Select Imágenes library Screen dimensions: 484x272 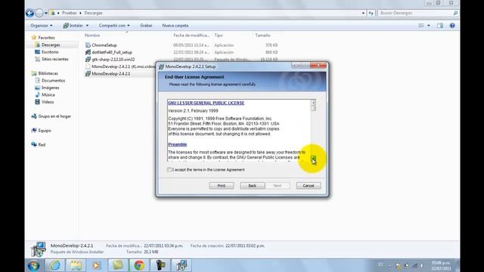(51, 88)
